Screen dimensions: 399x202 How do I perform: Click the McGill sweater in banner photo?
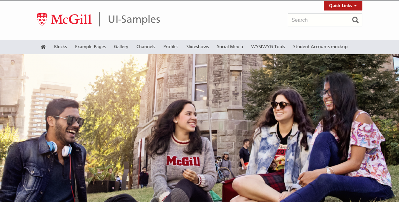point(183,160)
